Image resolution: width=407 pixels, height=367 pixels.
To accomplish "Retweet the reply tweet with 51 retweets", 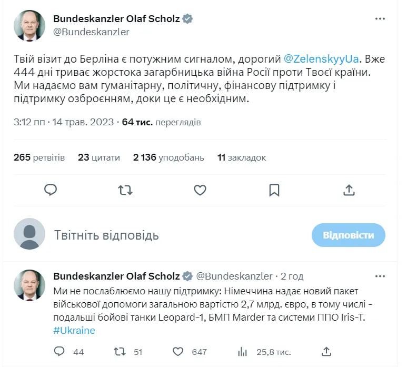I will click(120, 351).
